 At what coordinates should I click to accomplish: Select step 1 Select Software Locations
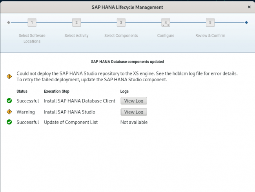point(32,22)
